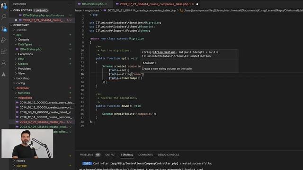Open the Output panel tab
Viewport: 303px width, 170px height.
click(x=110, y=155)
